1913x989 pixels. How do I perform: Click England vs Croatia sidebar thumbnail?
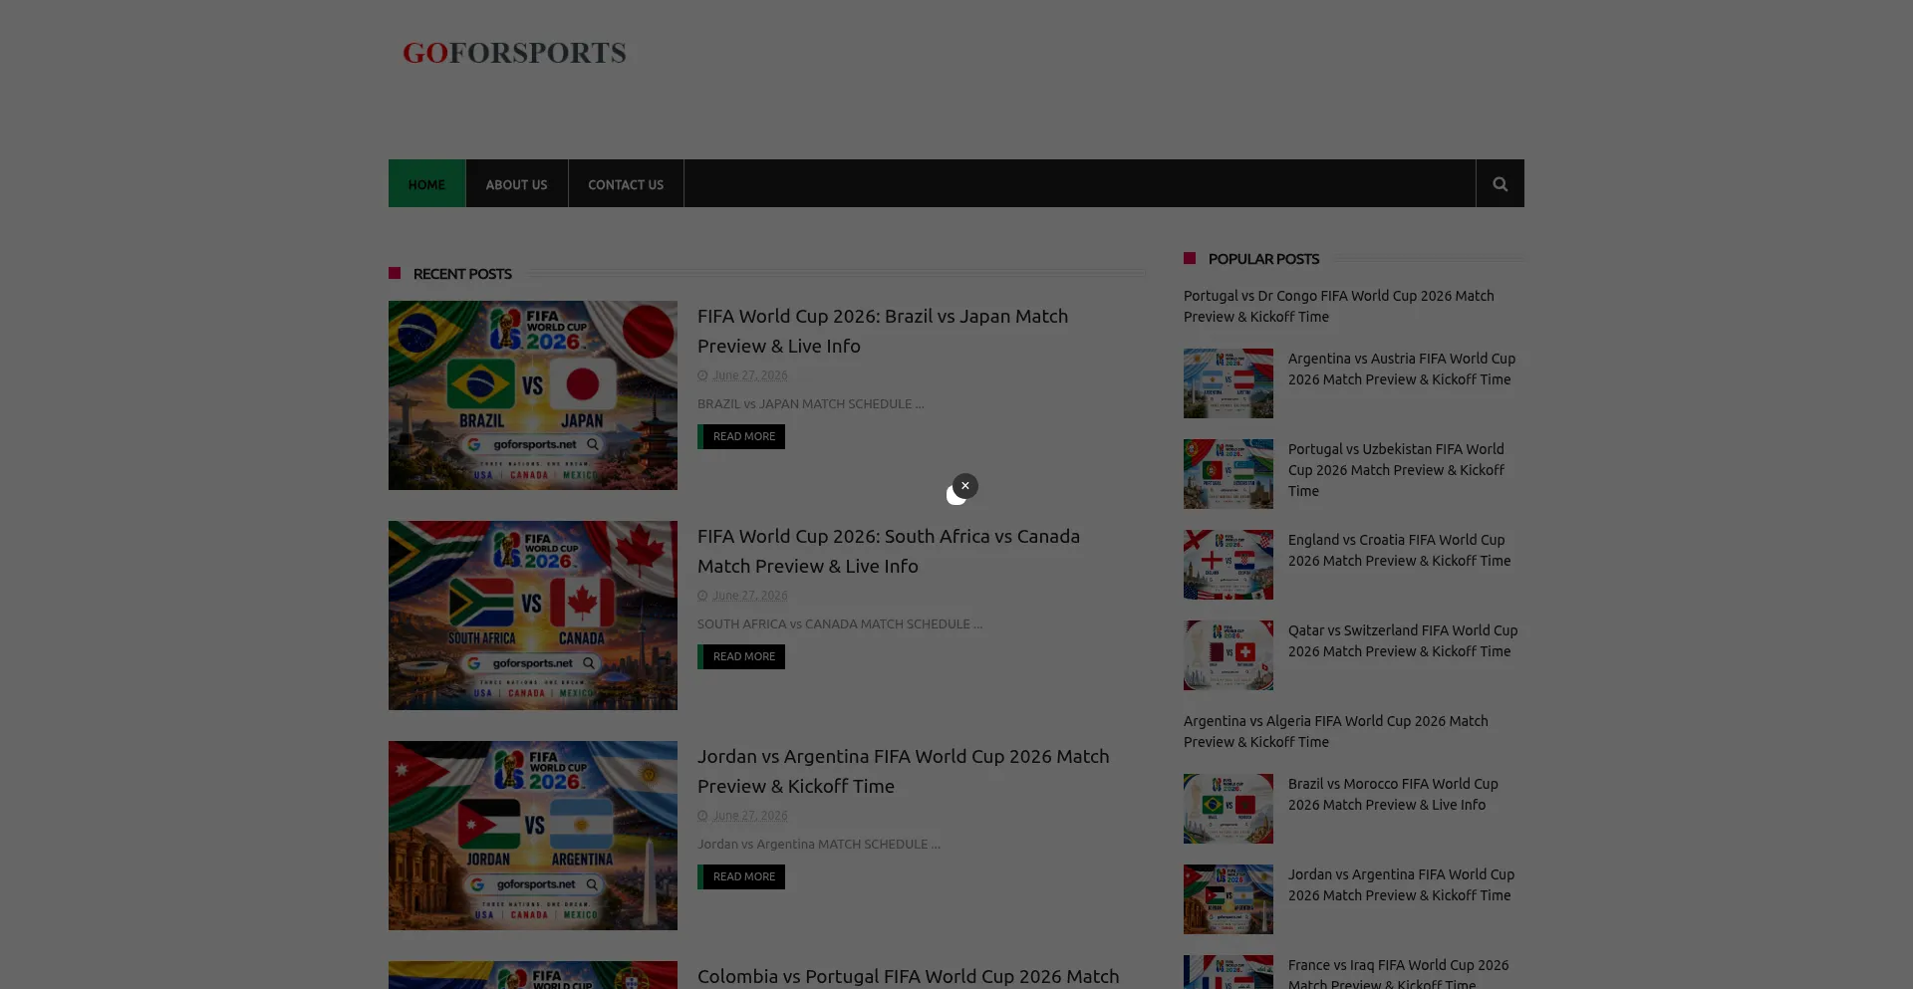point(1229,565)
